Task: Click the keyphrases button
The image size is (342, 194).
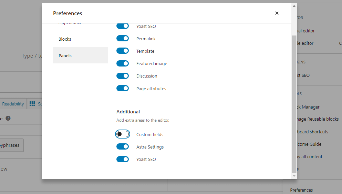Action: coord(12,145)
